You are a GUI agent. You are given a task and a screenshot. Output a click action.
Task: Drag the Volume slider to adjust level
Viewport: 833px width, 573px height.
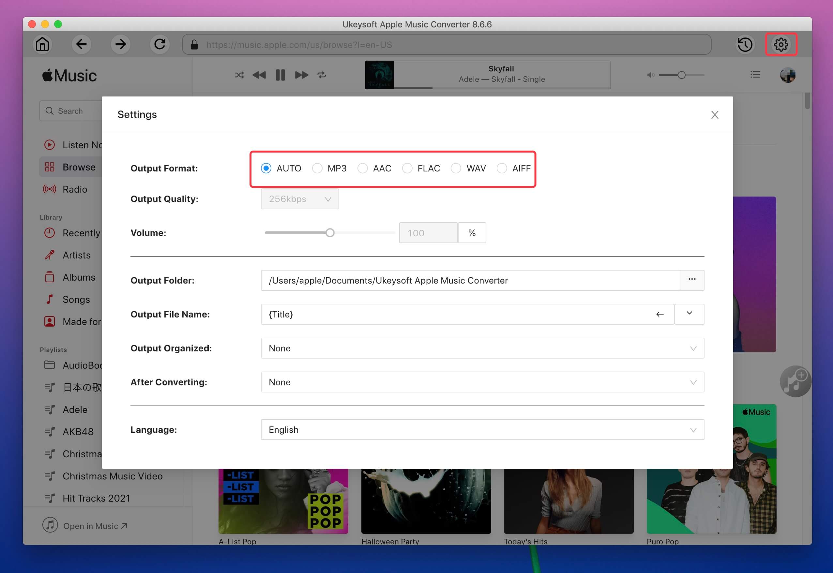point(330,233)
